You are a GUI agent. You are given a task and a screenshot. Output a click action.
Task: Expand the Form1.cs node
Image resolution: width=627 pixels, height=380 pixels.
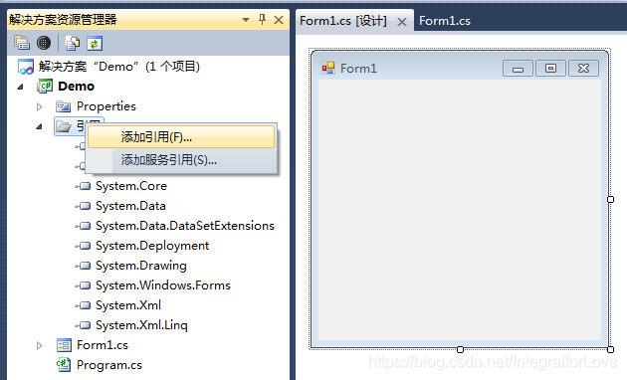tap(39, 345)
